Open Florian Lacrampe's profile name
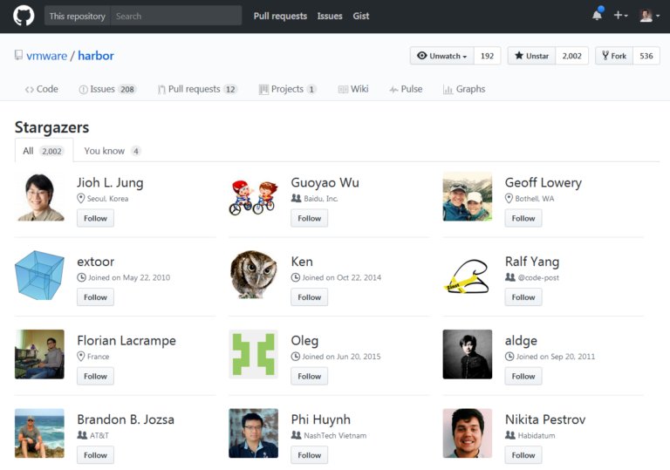 tap(126, 341)
